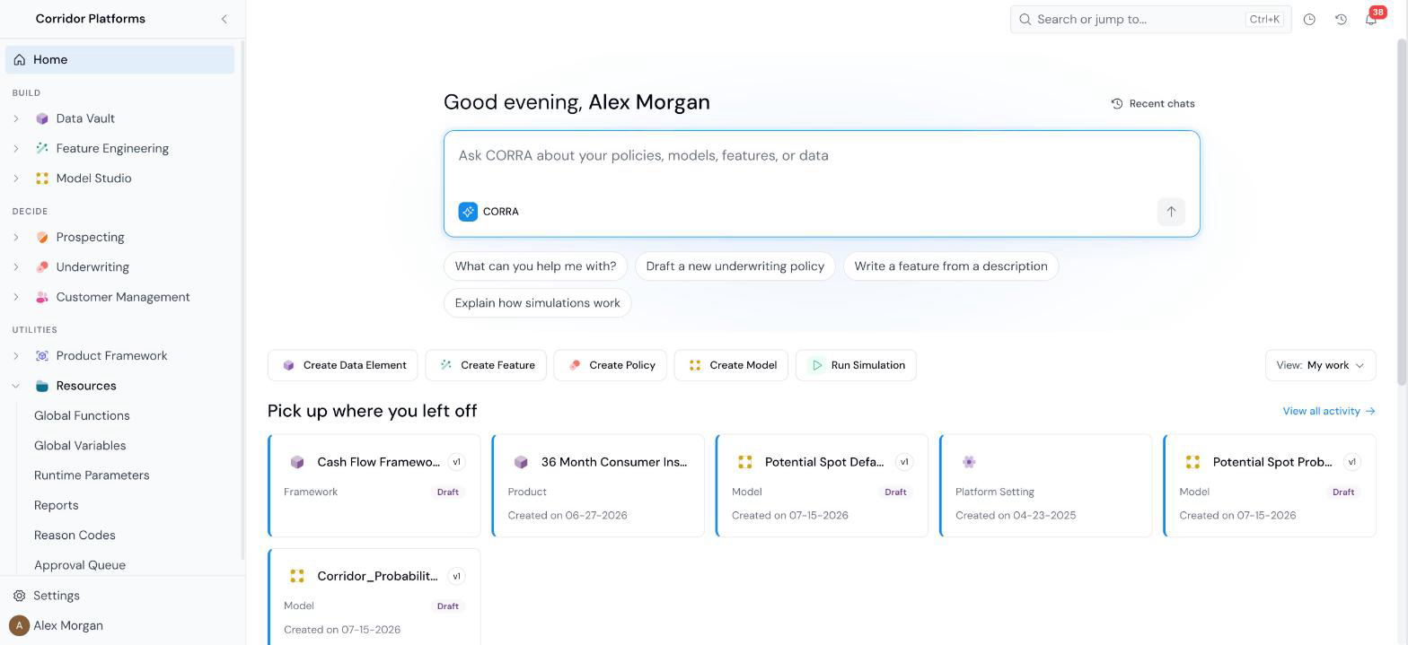Screen dimensions: 1408x645
Task: Click the 36 Month Consumer card cube icon
Action: coord(521,462)
